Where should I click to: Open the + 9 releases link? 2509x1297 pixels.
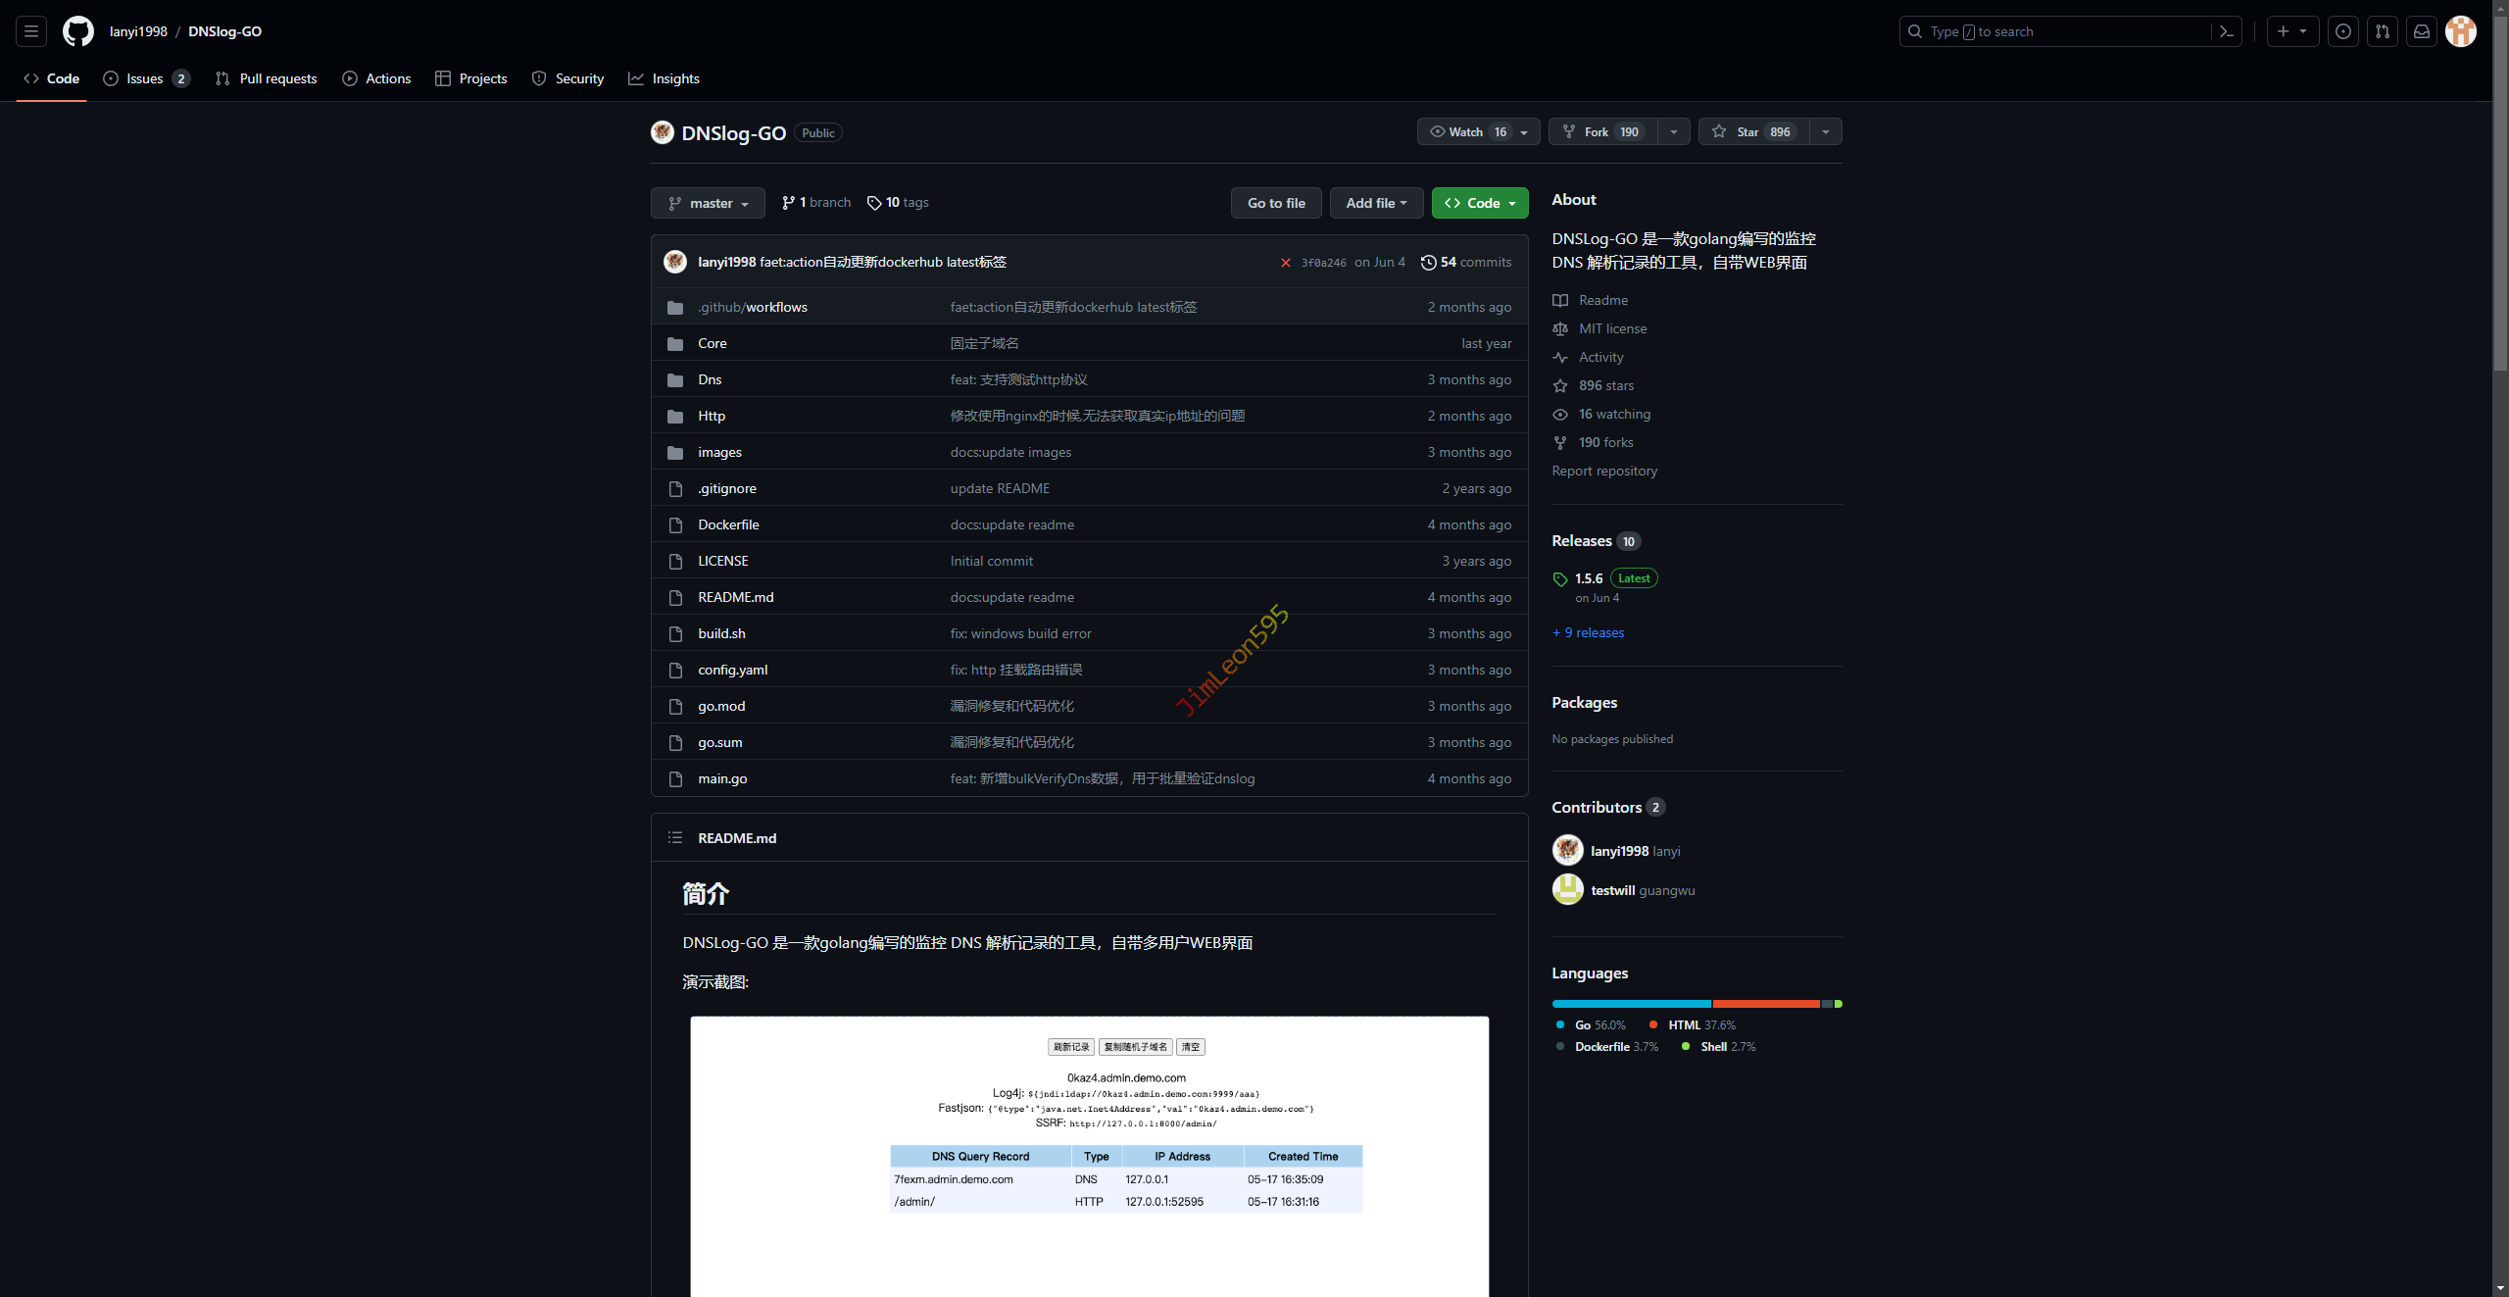tap(1588, 632)
